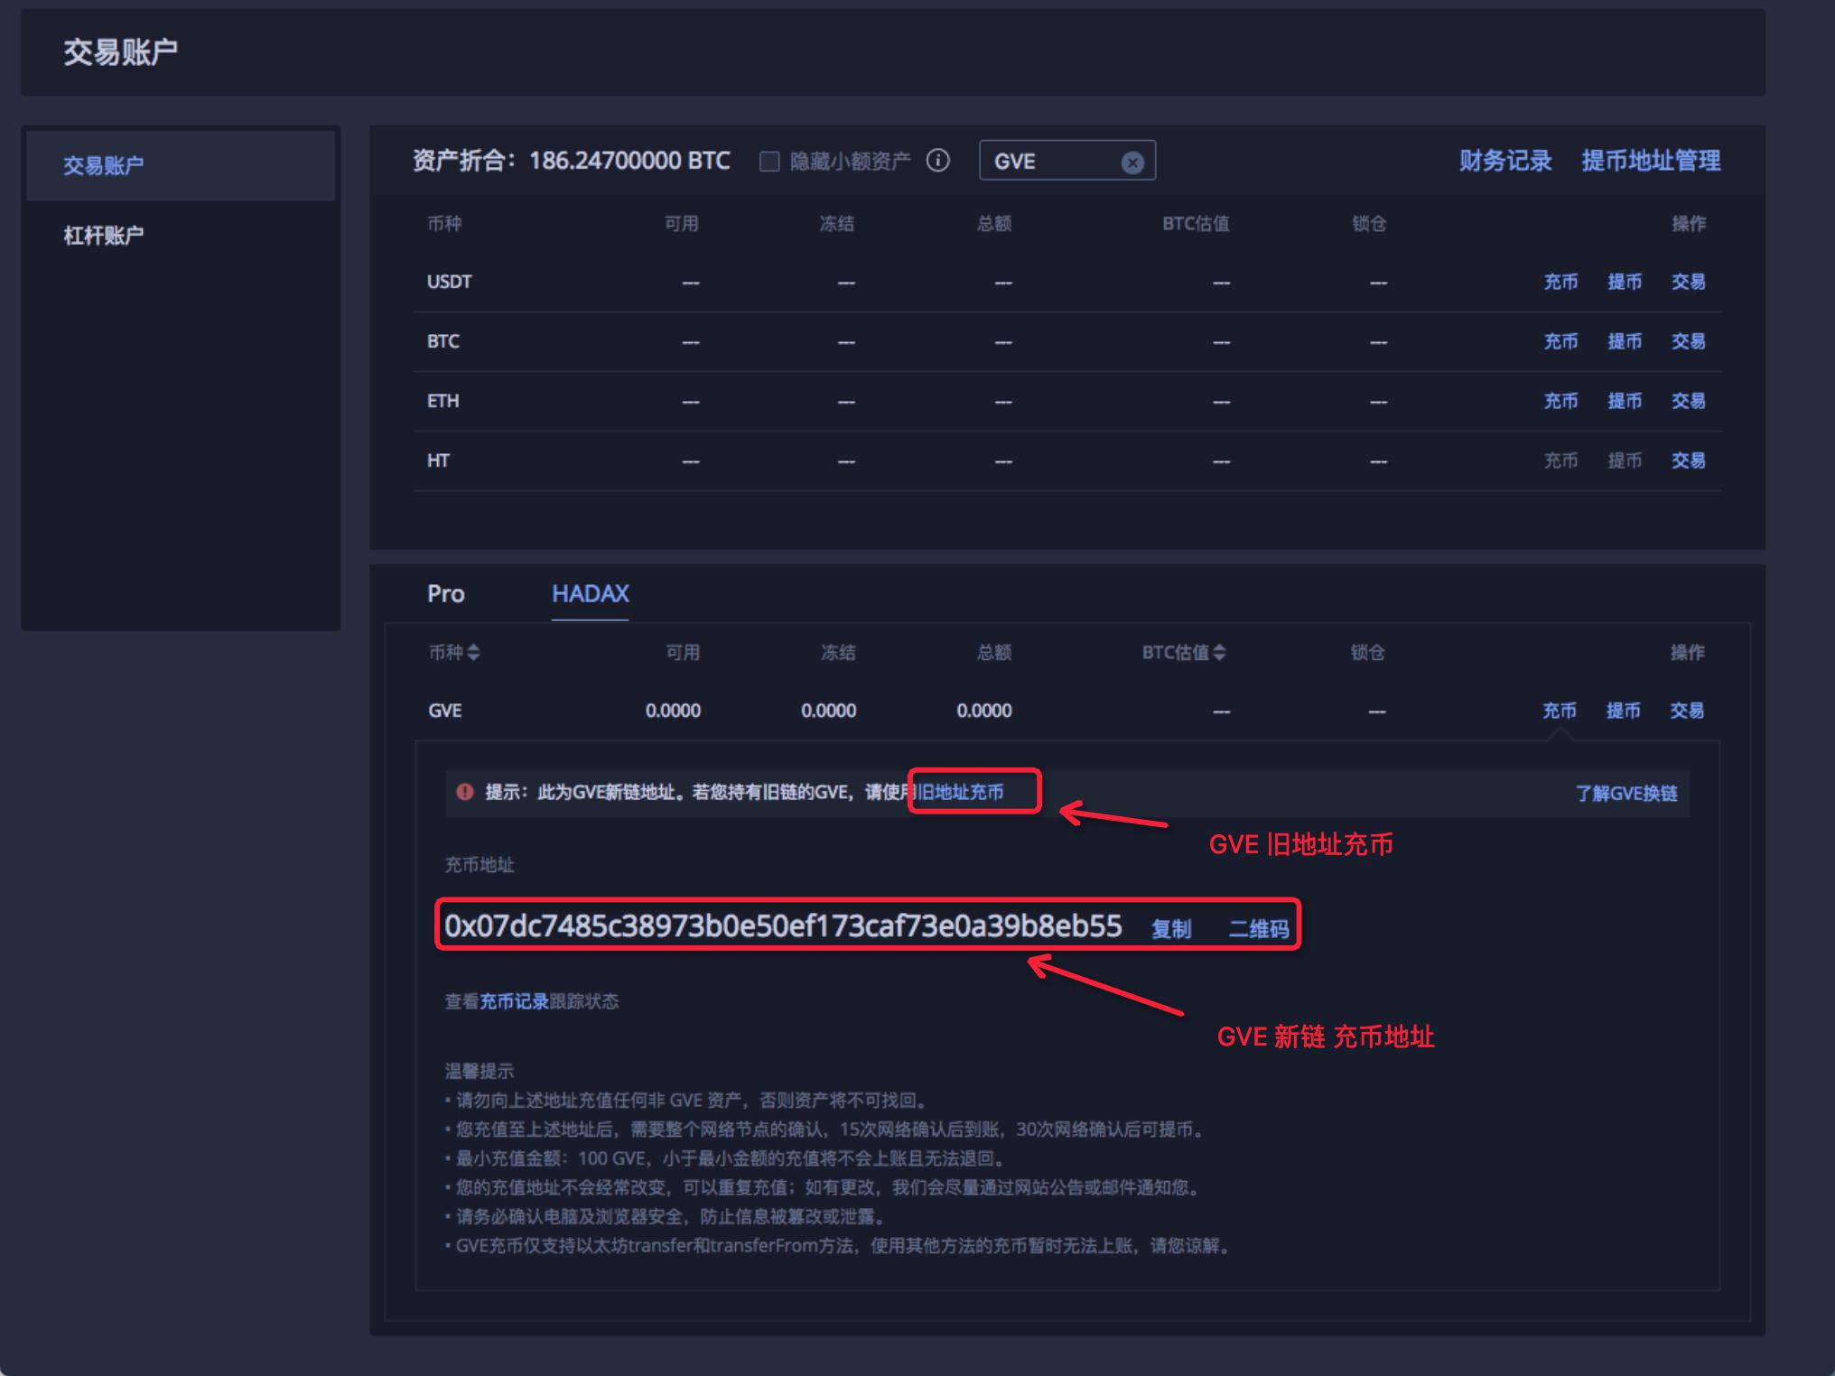This screenshot has height=1376, width=1835.
Task: Copy the deposit address with 复制
Action: pos(1171,928)
